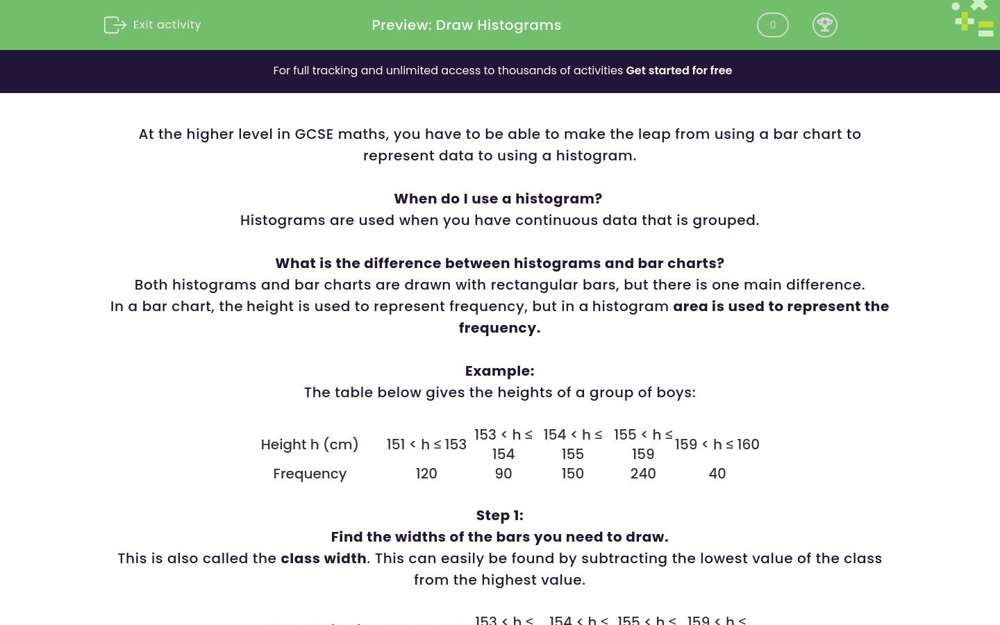Viewport: 1000px width, 625px height.
Task: Select frequency value 120 in the table
Action: 426,474
